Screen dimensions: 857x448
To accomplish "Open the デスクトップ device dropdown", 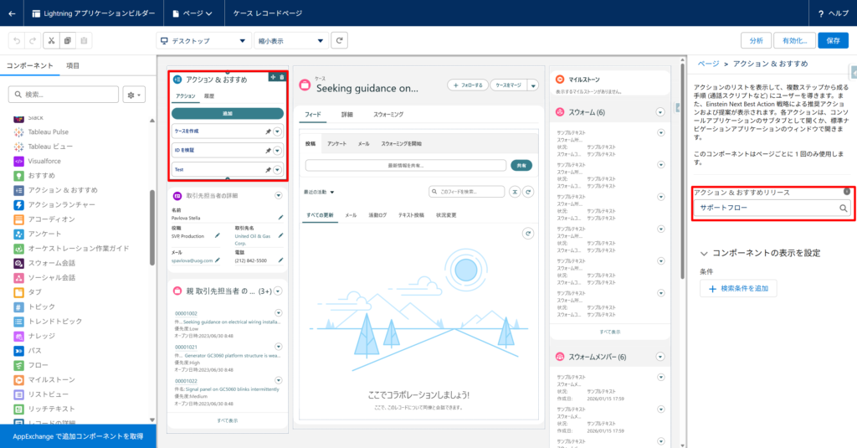I will pos(203,40).
